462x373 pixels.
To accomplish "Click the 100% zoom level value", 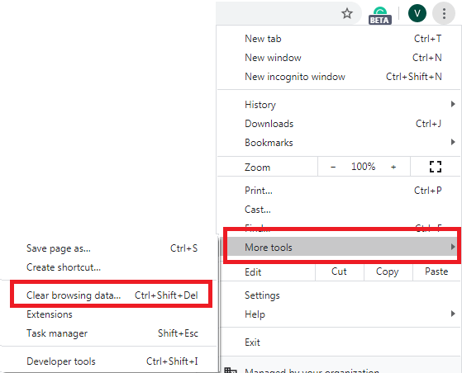I will [363, 167].
